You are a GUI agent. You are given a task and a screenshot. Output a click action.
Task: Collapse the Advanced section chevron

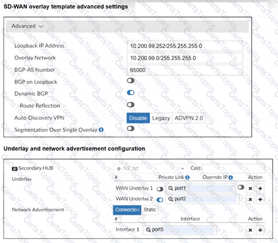point(41,26)
